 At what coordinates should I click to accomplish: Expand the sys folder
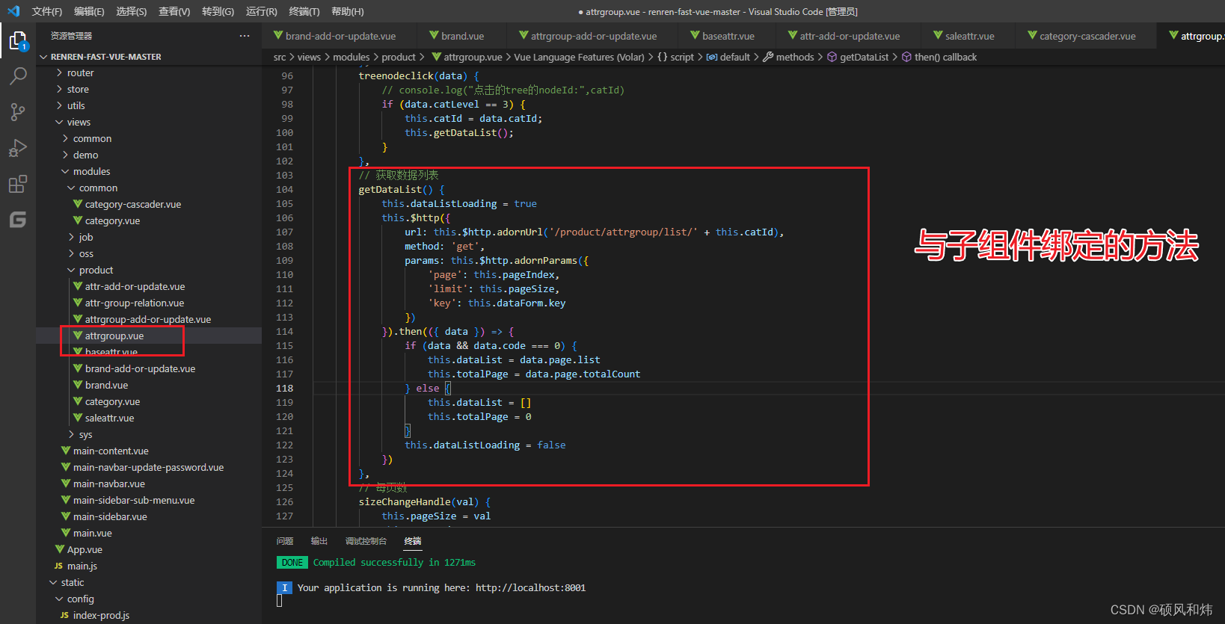(x=72, y=434)
